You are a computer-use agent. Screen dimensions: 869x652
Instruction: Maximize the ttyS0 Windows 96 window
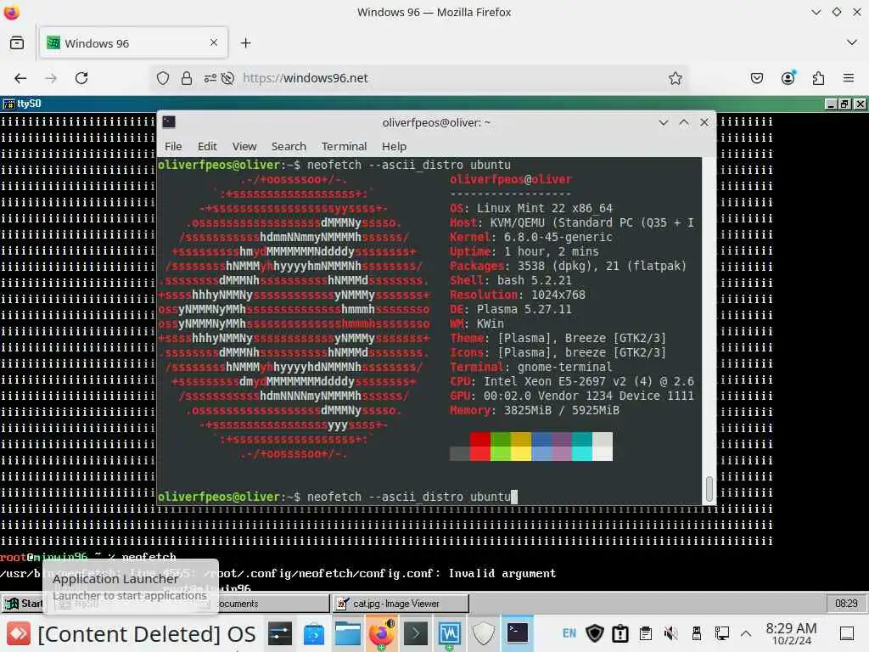[x=844, y=104]
